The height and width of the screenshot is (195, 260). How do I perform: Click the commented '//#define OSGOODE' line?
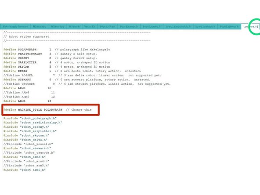coord(87,84)
